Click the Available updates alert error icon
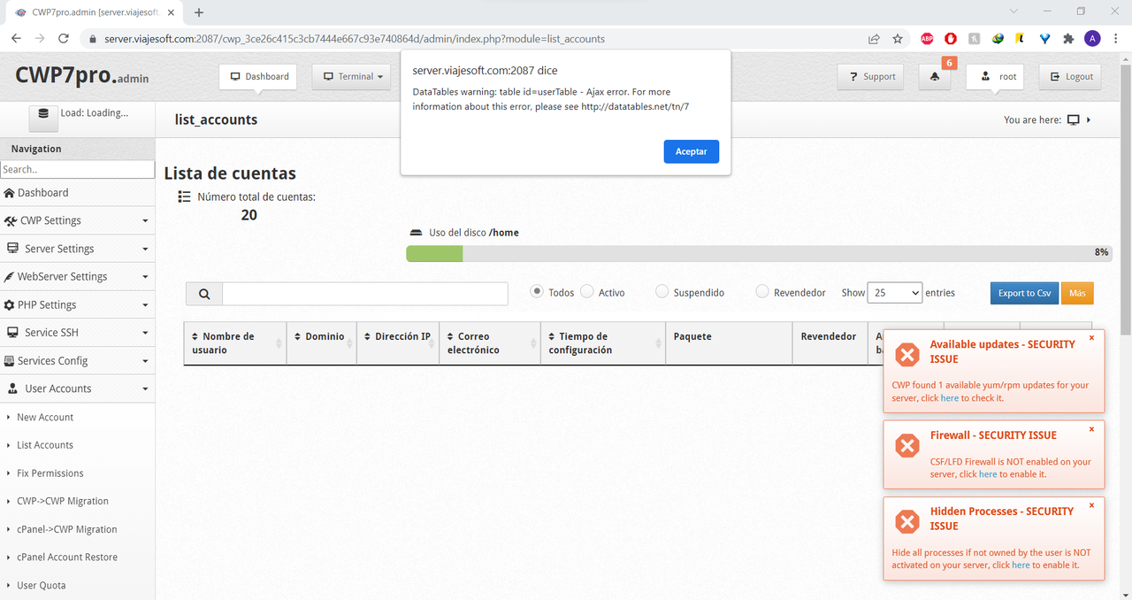Image resolution: width=1132 pixels, height=600 pixels. tap(907, 355)
